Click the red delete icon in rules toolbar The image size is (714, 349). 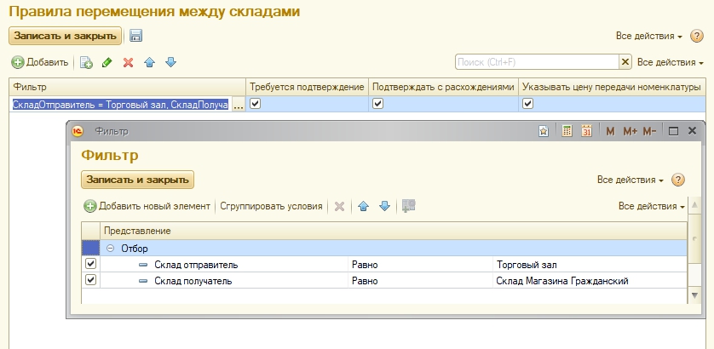(x=129, y=62)
